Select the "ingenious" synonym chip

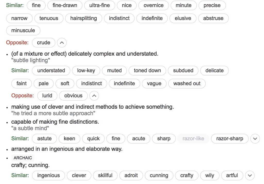click(x=48, y=175)
